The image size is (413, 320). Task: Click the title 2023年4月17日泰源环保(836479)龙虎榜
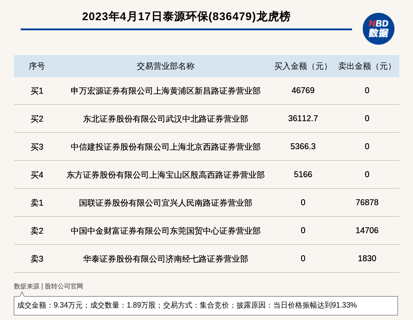pos(186,17)
